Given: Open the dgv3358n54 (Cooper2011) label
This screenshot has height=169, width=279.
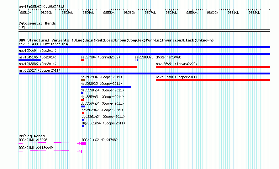Looking at the screenshot, I should point(102,90).
